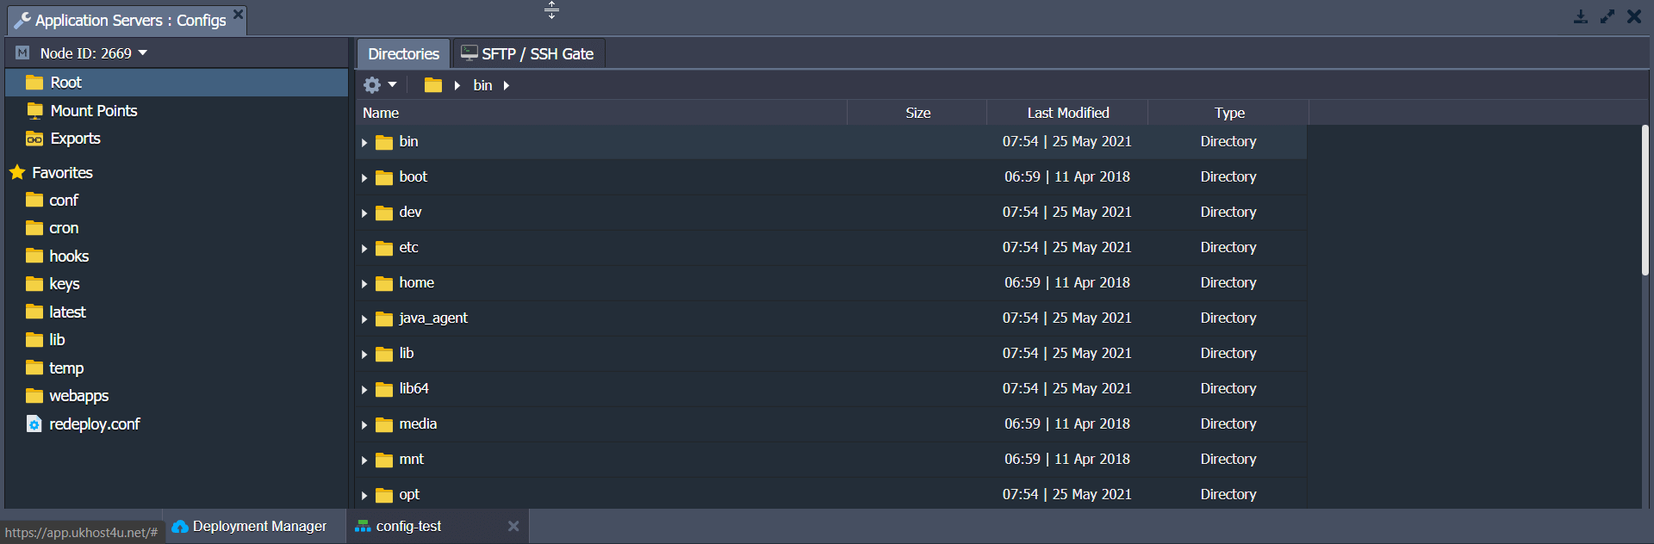Click the root folder icon in breadcrumb
Screen dimensions: 1654x544
pos(432,85)
